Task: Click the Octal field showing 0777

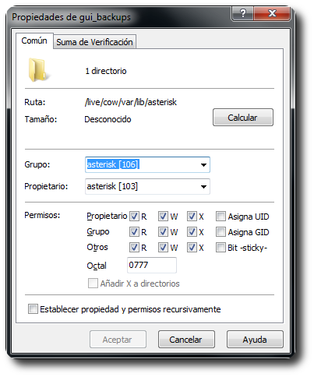Action: (x=152, y=265)
